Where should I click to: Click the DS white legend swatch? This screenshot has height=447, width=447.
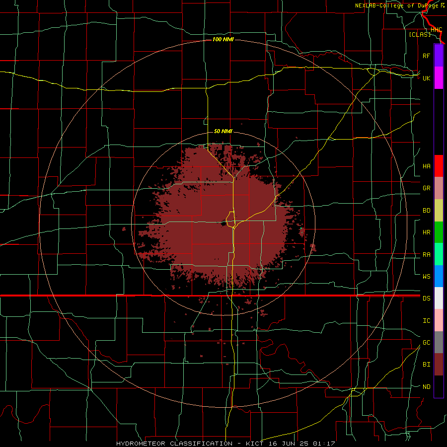click(439, 298)
